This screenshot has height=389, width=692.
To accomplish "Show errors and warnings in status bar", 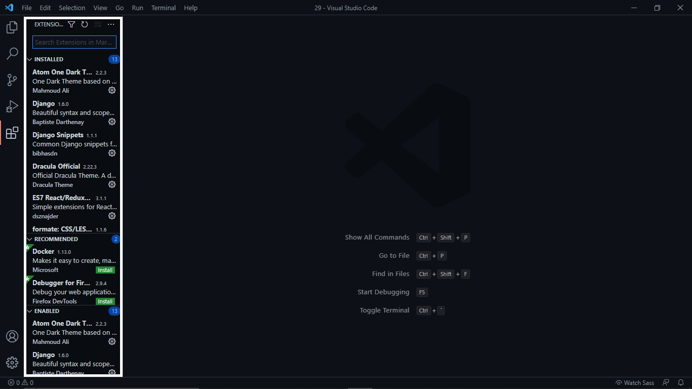I will 21,383.
